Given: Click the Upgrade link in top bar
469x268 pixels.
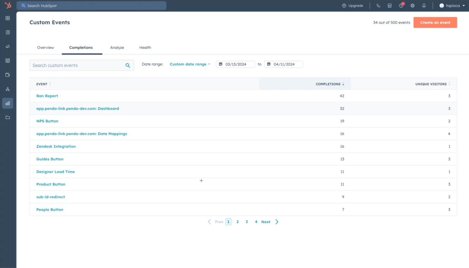Looking at the screenshot, I should tap(353, 6).
